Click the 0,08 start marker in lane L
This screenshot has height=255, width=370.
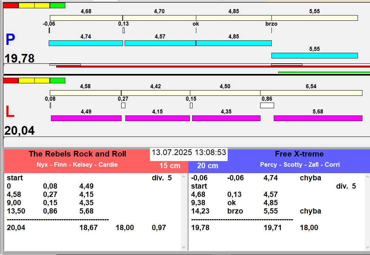pos(51,105)
